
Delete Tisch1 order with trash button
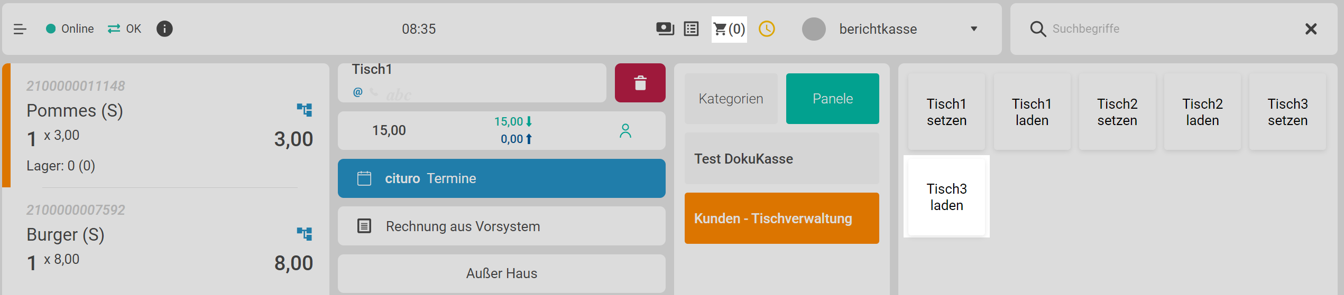(x=640, y=83)
